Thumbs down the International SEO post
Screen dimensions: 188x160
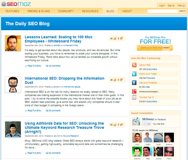122,79
